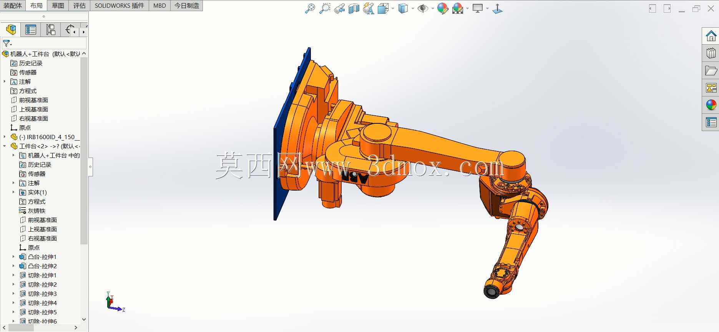
Task: Select the Zoom to Area tool
Action: click(x=325, y=8)
